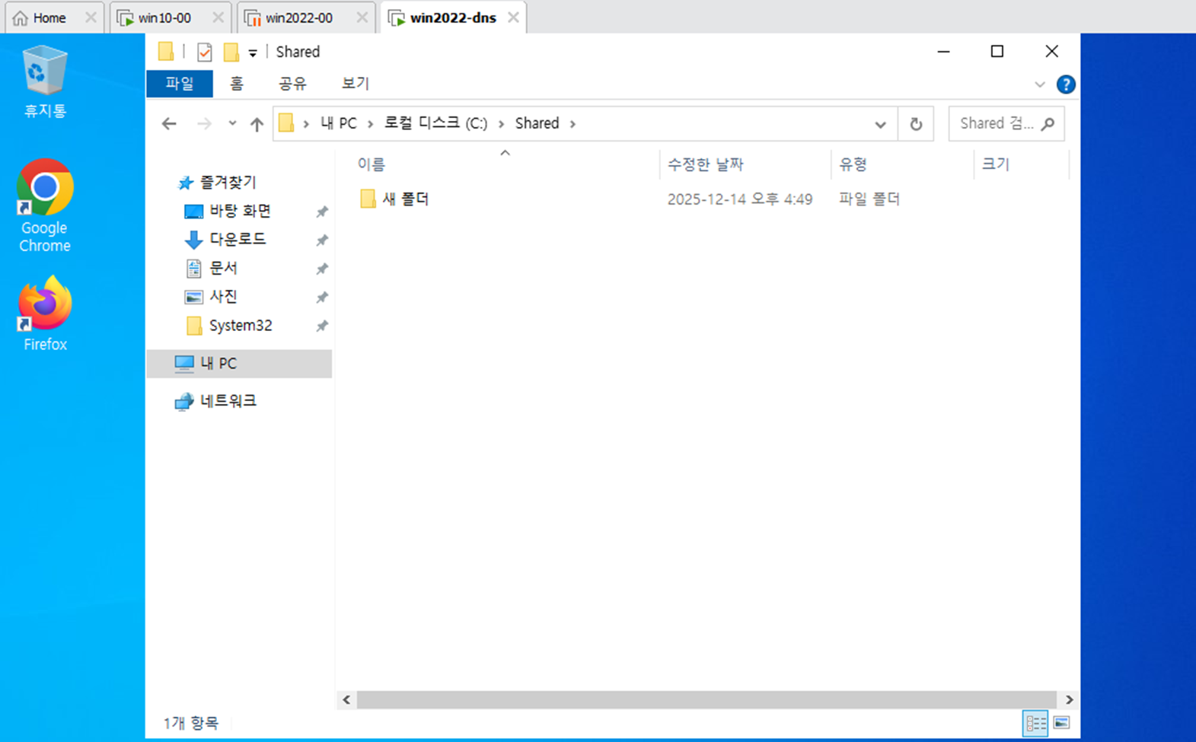This screenshot has width=1196, height=742.
Task: Select the 새 폴더 folder
Action: tap(406, 199)
